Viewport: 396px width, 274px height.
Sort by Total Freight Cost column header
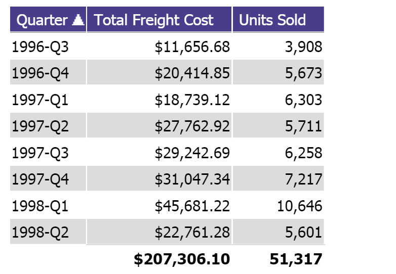(x=159, y=19)
